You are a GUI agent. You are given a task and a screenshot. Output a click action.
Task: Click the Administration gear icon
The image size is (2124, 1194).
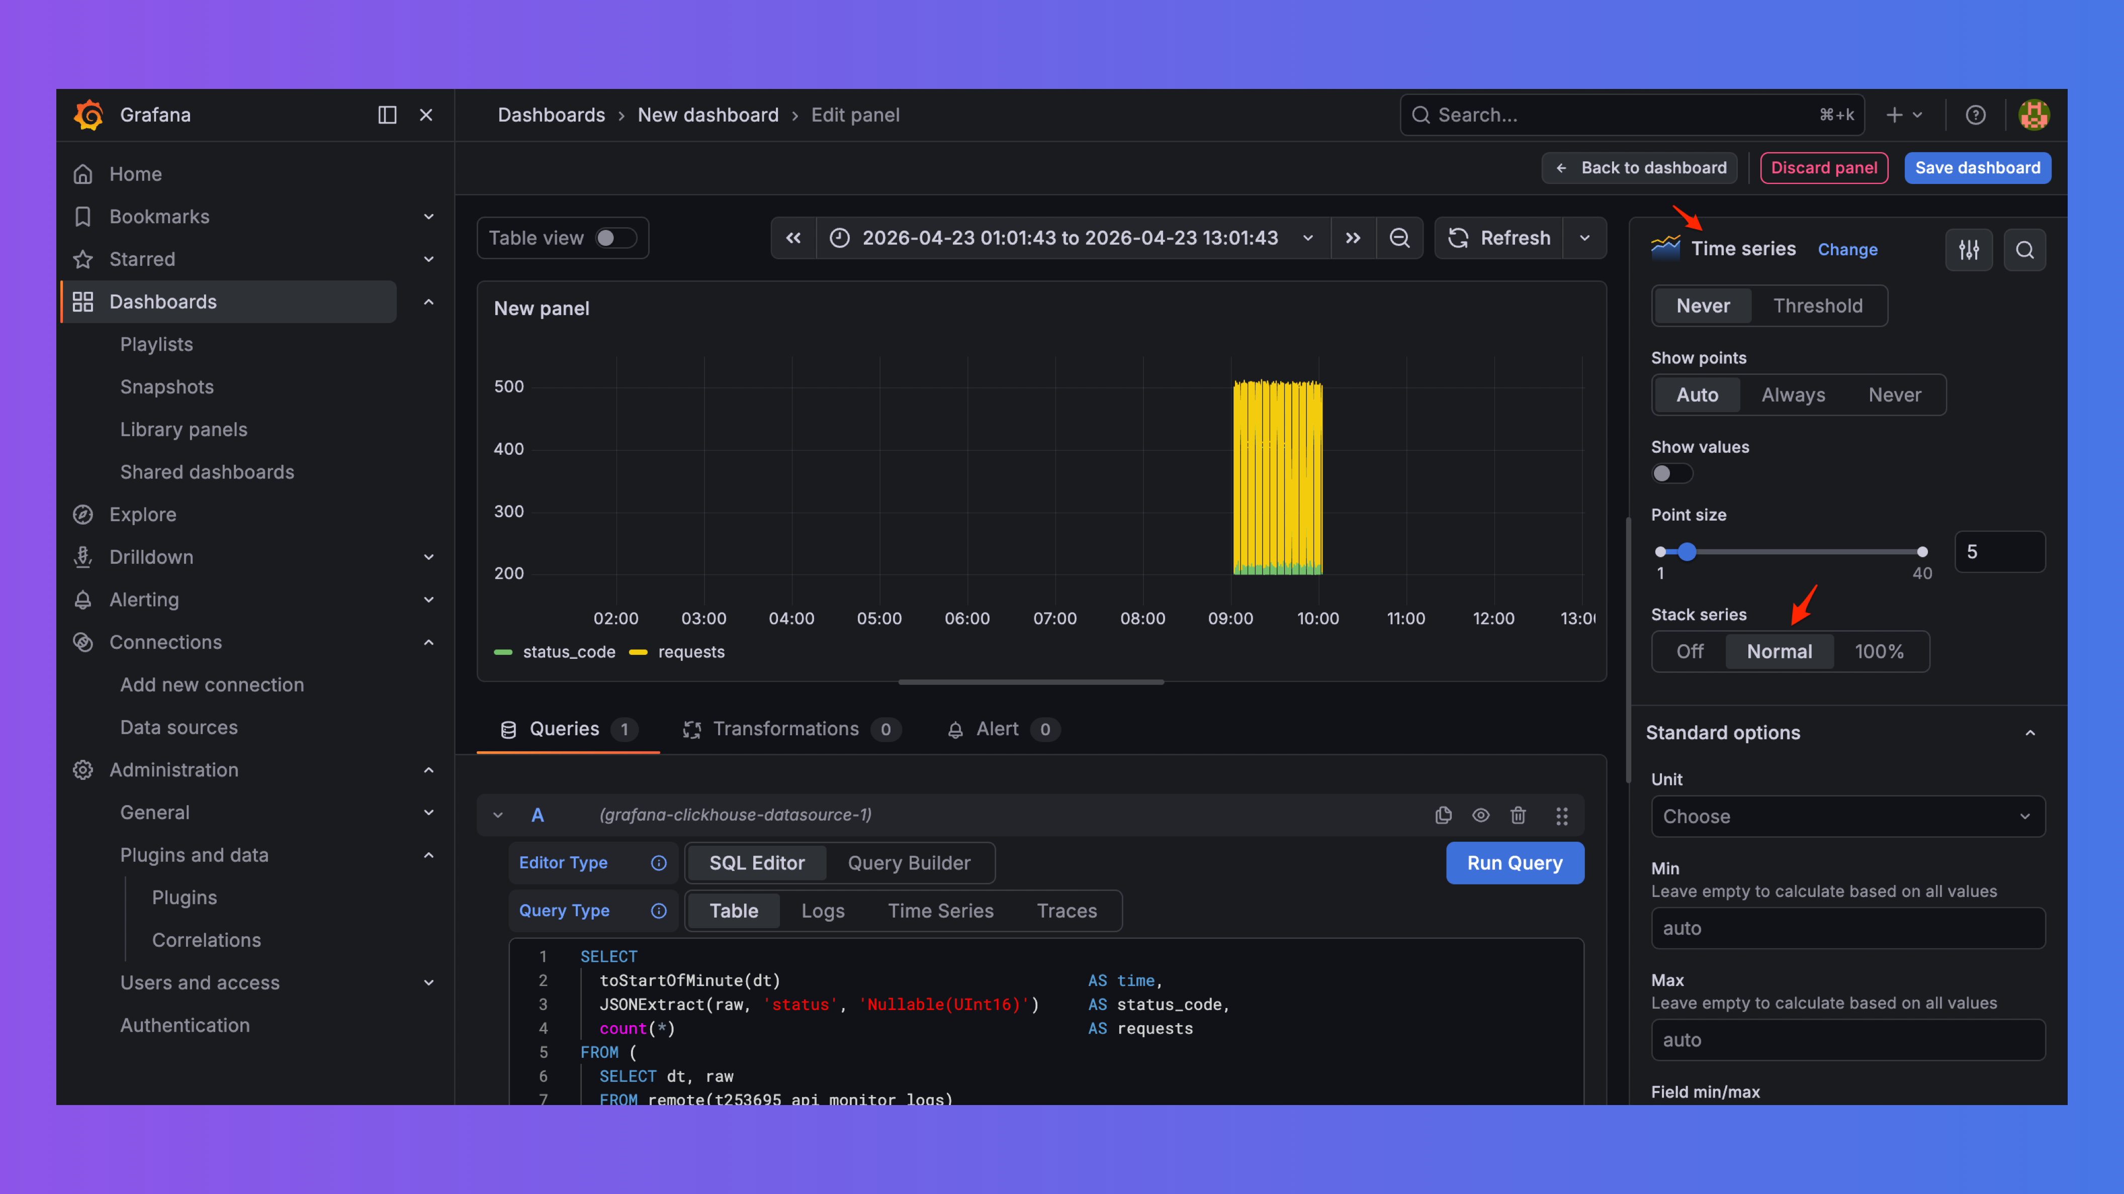tap(82, 770)
